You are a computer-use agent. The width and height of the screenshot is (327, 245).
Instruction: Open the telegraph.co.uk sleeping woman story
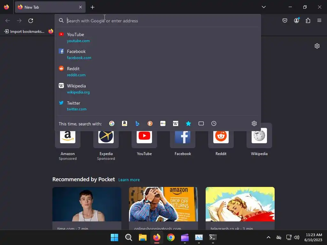click(240, 208)
